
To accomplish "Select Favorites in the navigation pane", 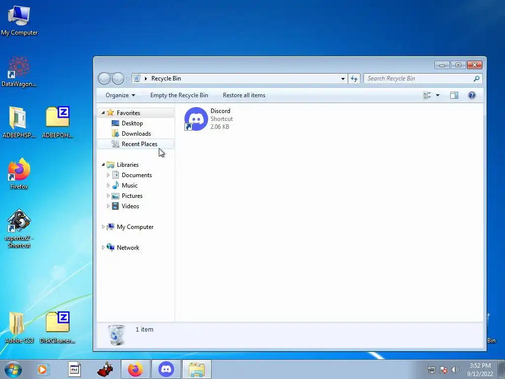I will [128, 113].
